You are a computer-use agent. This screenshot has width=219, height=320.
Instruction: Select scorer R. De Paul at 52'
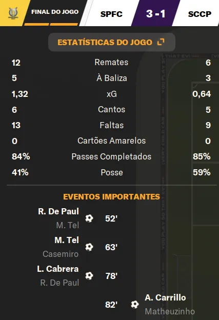pyautogui.click(x=58, y=211)
